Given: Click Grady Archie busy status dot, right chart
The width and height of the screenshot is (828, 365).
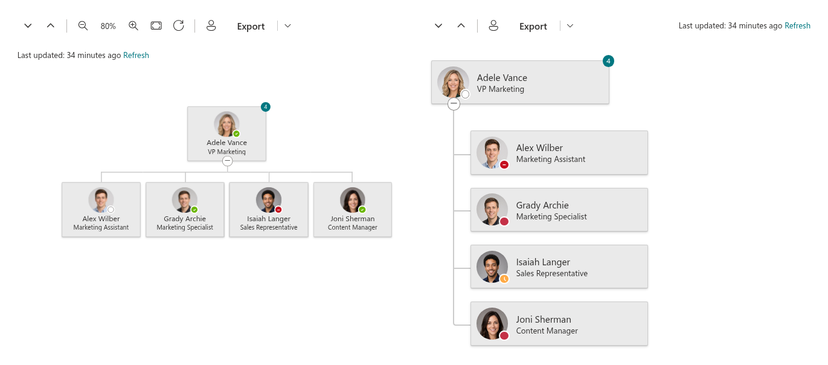Looking at the screenshot, I should click(x=504, y=222).
